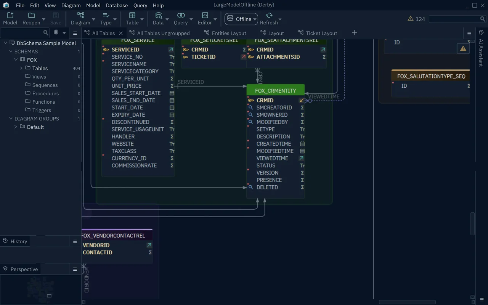This screenshot has height=305, width=488.
Task: Open the Refresh dropdown arrow
Action: pos(280,19)
